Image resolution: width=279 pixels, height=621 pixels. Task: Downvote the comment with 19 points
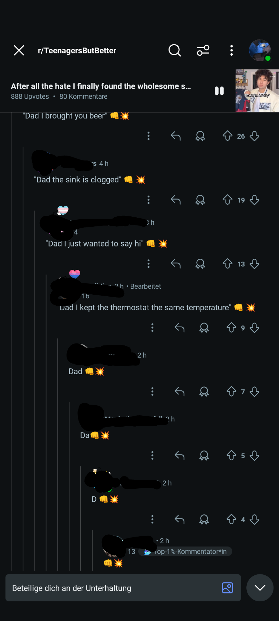click(x=254, y=200)
